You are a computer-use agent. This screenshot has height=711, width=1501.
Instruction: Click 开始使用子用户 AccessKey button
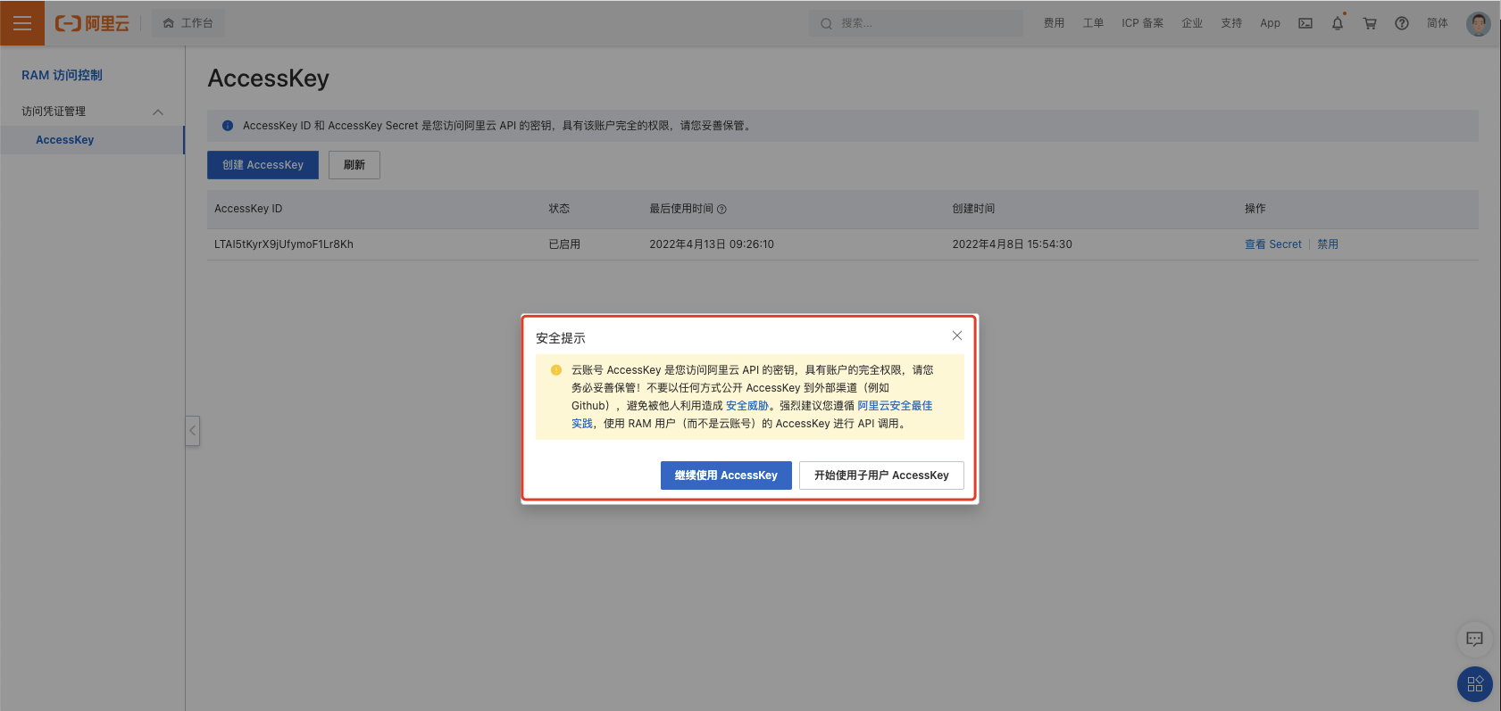pos(881,475)
